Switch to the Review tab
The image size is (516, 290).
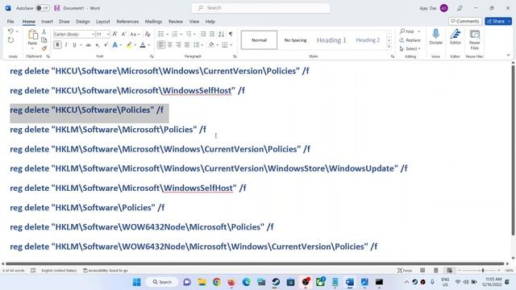point(176,22)
